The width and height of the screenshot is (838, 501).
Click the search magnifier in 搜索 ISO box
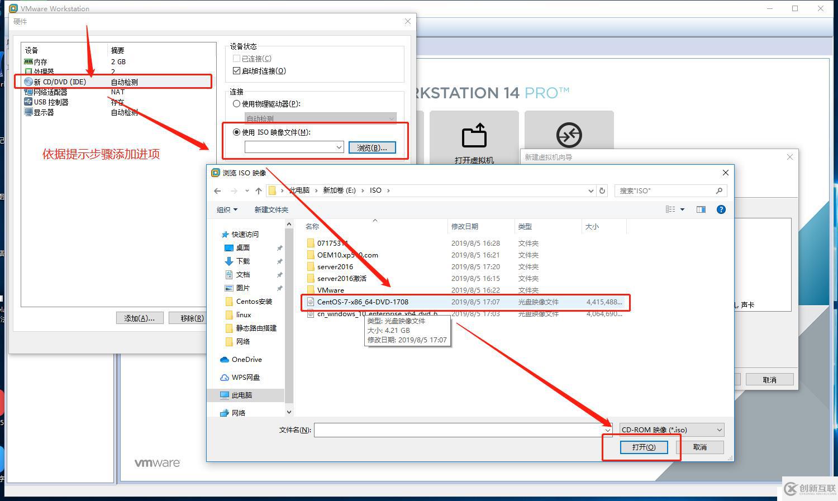pos(719,190)
